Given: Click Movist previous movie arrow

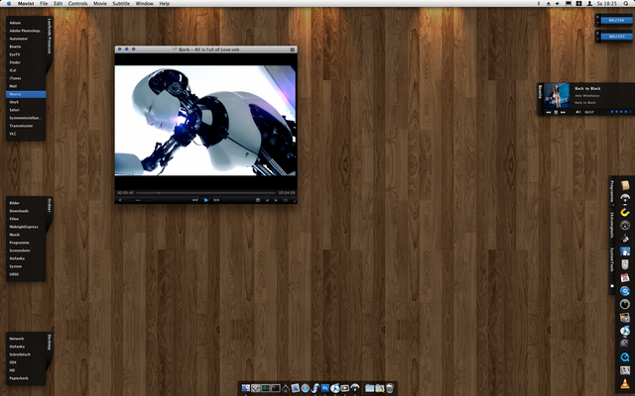Looking at the screenshot, I should tap(267, 200).
